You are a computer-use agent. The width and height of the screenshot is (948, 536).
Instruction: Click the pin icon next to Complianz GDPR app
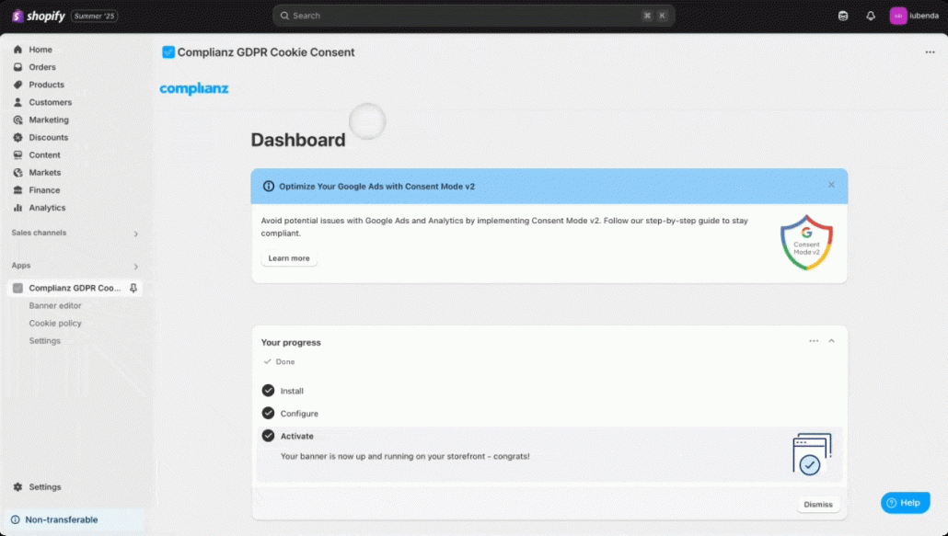pyautogui.click(x=133, y=288)
